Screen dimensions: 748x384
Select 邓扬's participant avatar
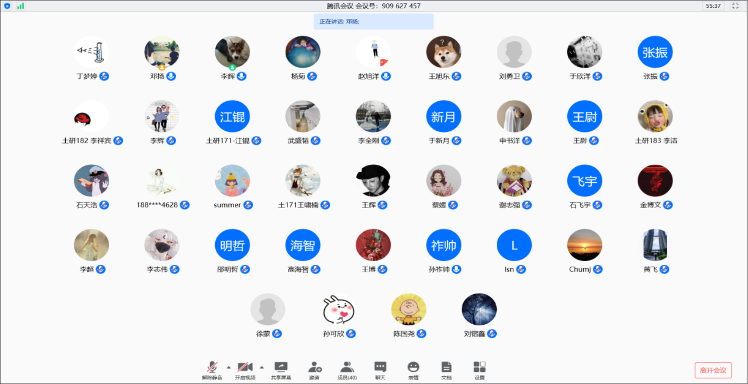point(162,52)
